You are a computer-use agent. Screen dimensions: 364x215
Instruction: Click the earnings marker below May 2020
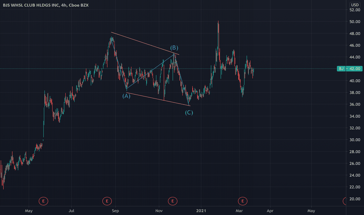[43, 201]
